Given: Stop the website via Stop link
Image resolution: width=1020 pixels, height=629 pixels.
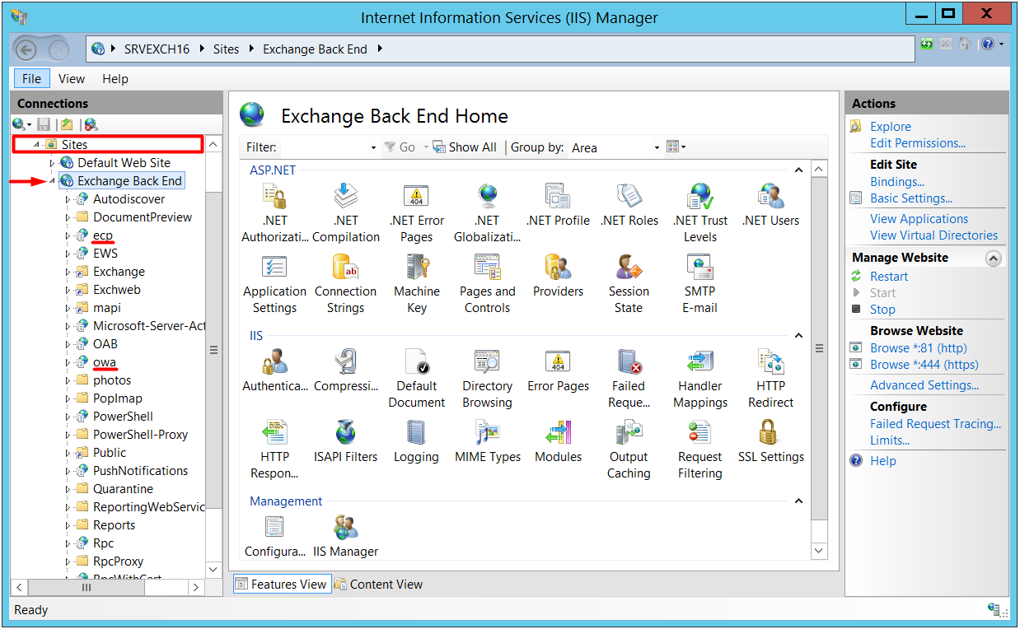Looking at the screenshot, I should 882,310.
